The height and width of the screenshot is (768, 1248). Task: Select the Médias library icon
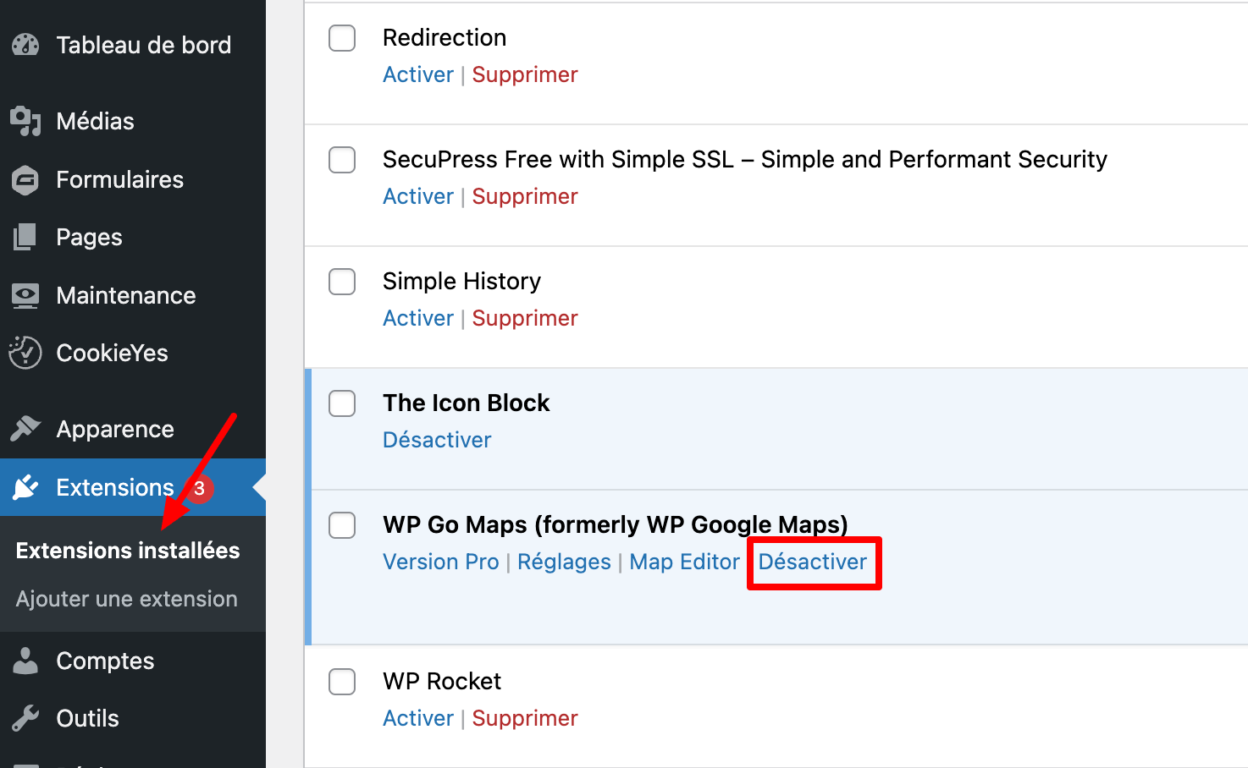25,121
